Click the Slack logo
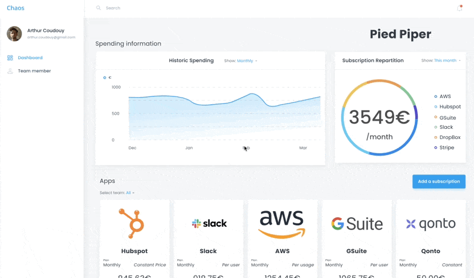 click(209, 224)
